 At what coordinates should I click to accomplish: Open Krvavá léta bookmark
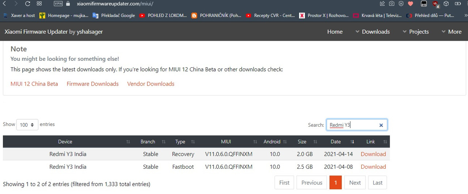(x=377, y=15)
